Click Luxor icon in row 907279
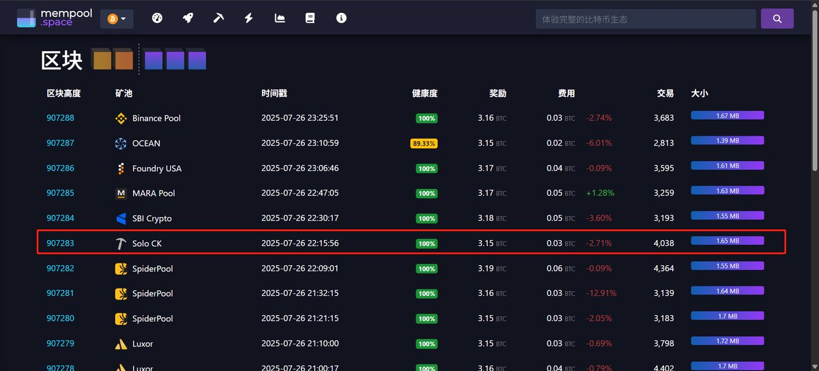This screenshot has height=371, width=819. point(121,344)
